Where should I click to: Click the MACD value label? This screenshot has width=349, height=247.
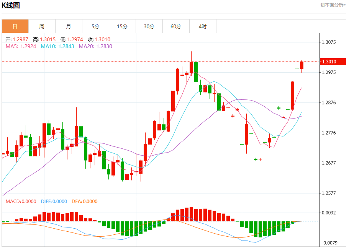tap(21, 201)
